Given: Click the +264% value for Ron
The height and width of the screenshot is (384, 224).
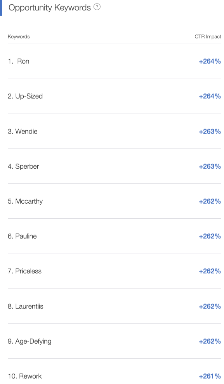Looking at the screenshot, I should (x=210, y=61).
